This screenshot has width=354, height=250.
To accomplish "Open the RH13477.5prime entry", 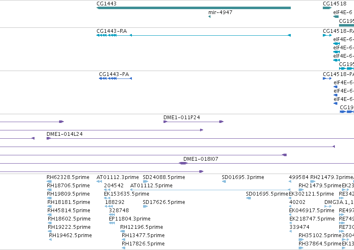I will (x=143, y=235).
